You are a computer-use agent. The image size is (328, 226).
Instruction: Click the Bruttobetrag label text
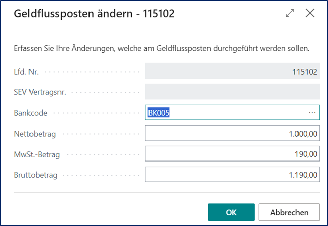pos(36,175)
